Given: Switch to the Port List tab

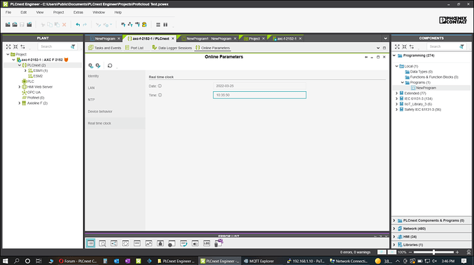Looking at the screenshot, I should 134,48.
